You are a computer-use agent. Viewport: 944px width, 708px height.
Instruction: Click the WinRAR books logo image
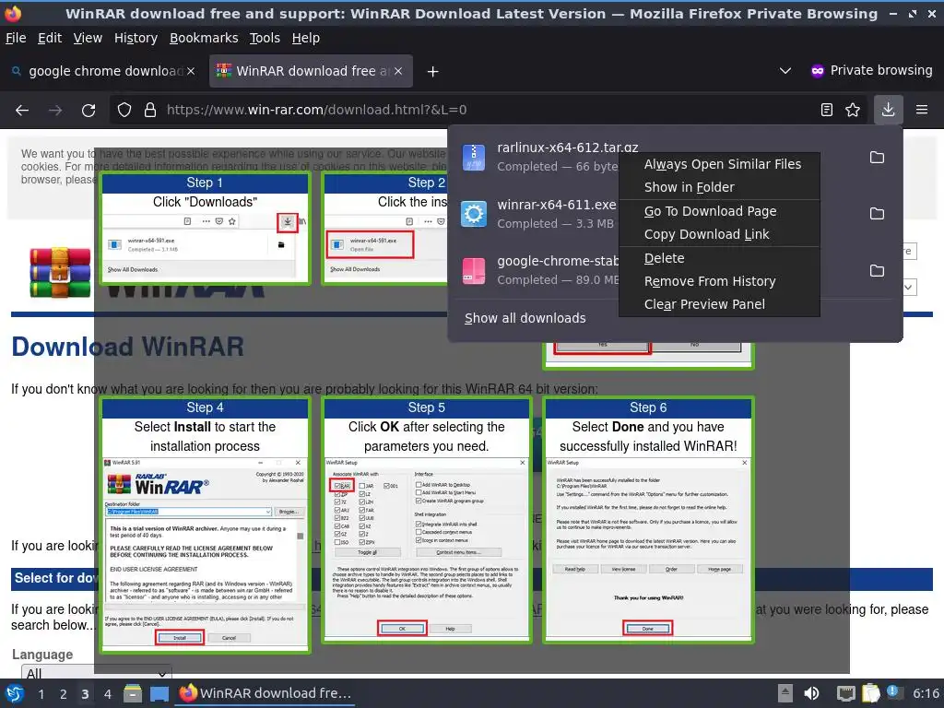(x=60, y=272)
